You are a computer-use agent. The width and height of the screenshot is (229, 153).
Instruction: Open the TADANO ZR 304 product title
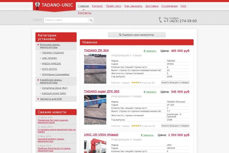[x=96, y=50]
